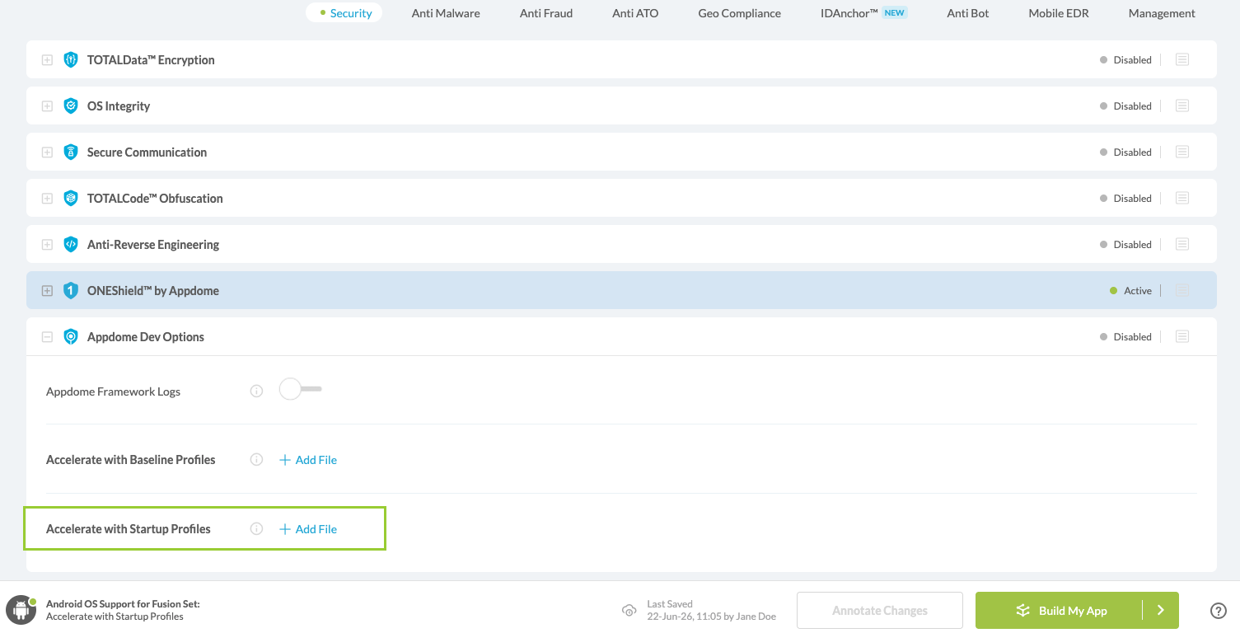
Task: Click the Disabled status of TOTALCode Obfuscation
Action: (x=1125, y=199)
